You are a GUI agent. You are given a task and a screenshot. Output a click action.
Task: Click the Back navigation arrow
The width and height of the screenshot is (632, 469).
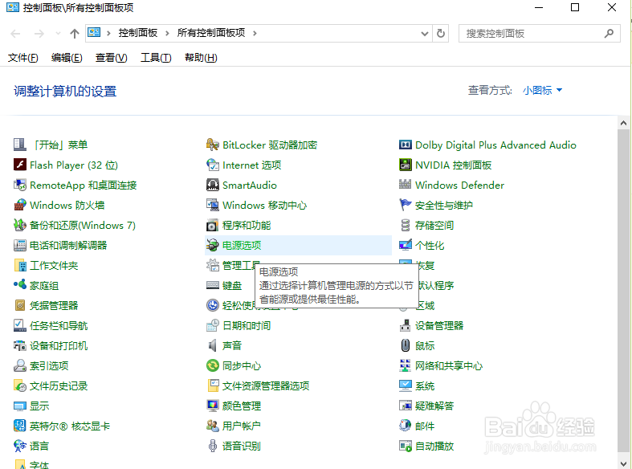point(16,34)
